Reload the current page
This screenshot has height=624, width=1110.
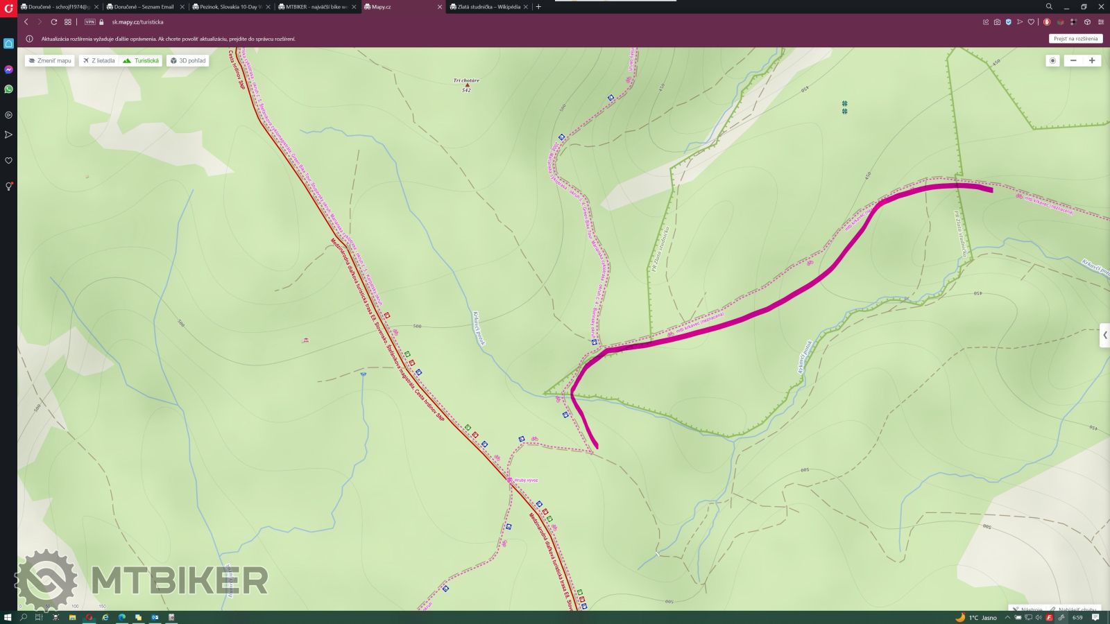pos(53,22)
